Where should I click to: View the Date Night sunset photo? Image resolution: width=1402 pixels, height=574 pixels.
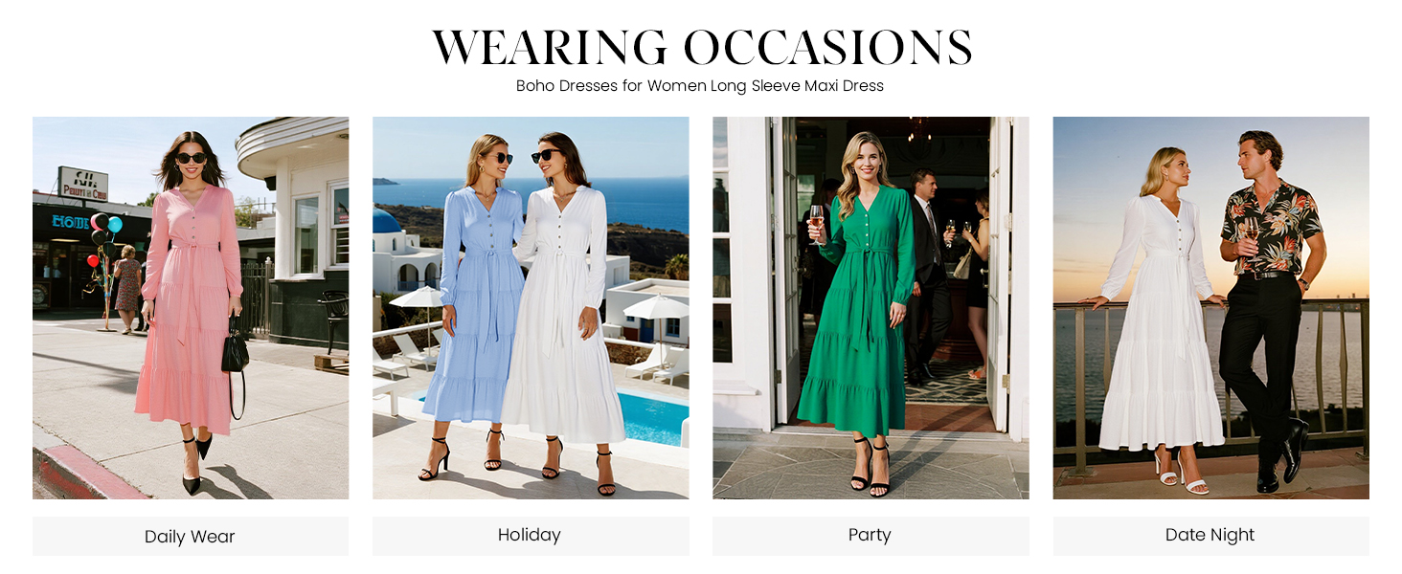(1210, 308)
